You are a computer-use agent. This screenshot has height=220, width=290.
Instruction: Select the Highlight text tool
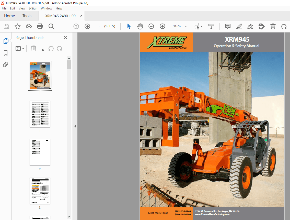click(239, 26)
